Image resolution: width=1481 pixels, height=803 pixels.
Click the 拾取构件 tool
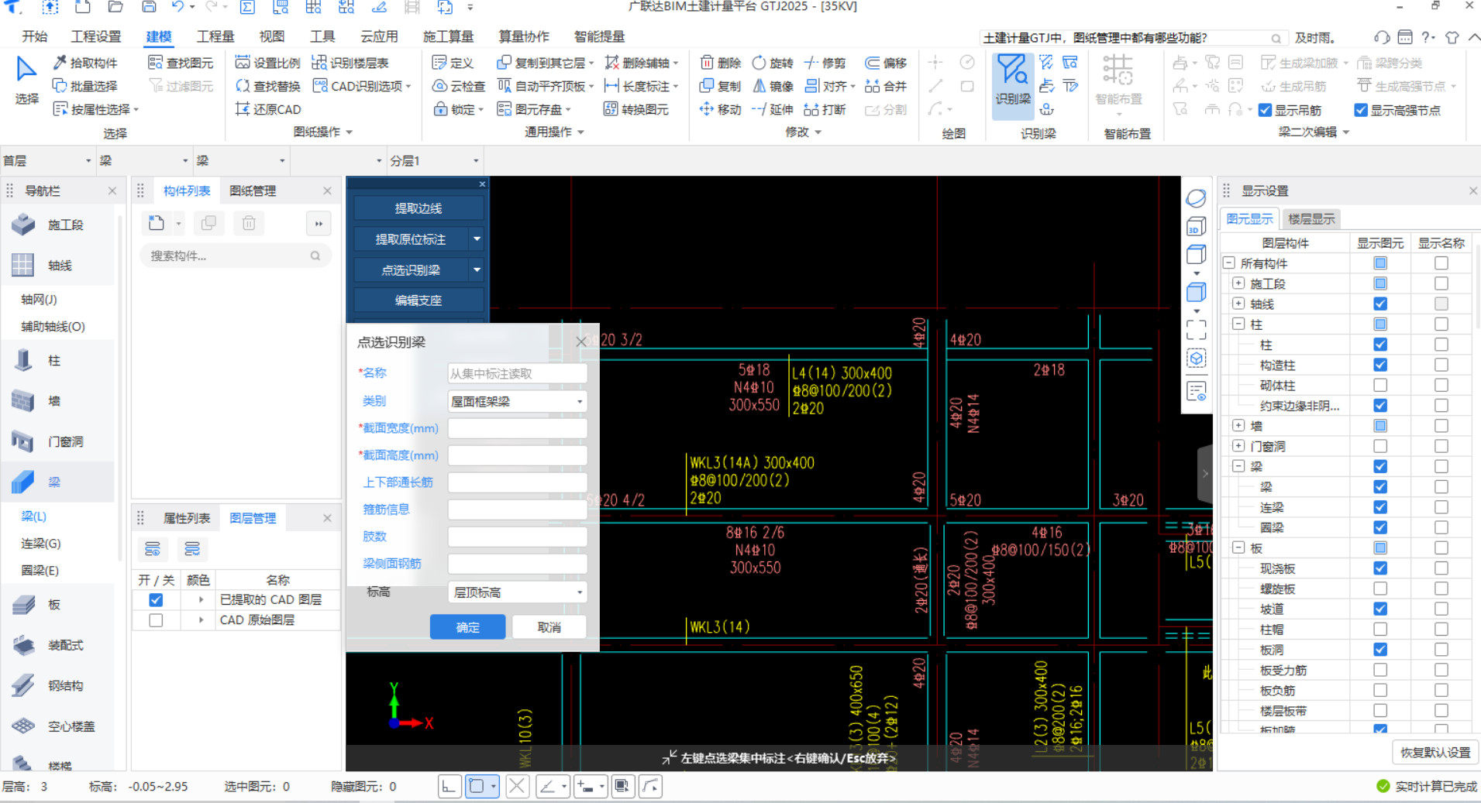(x=85, y=63)
